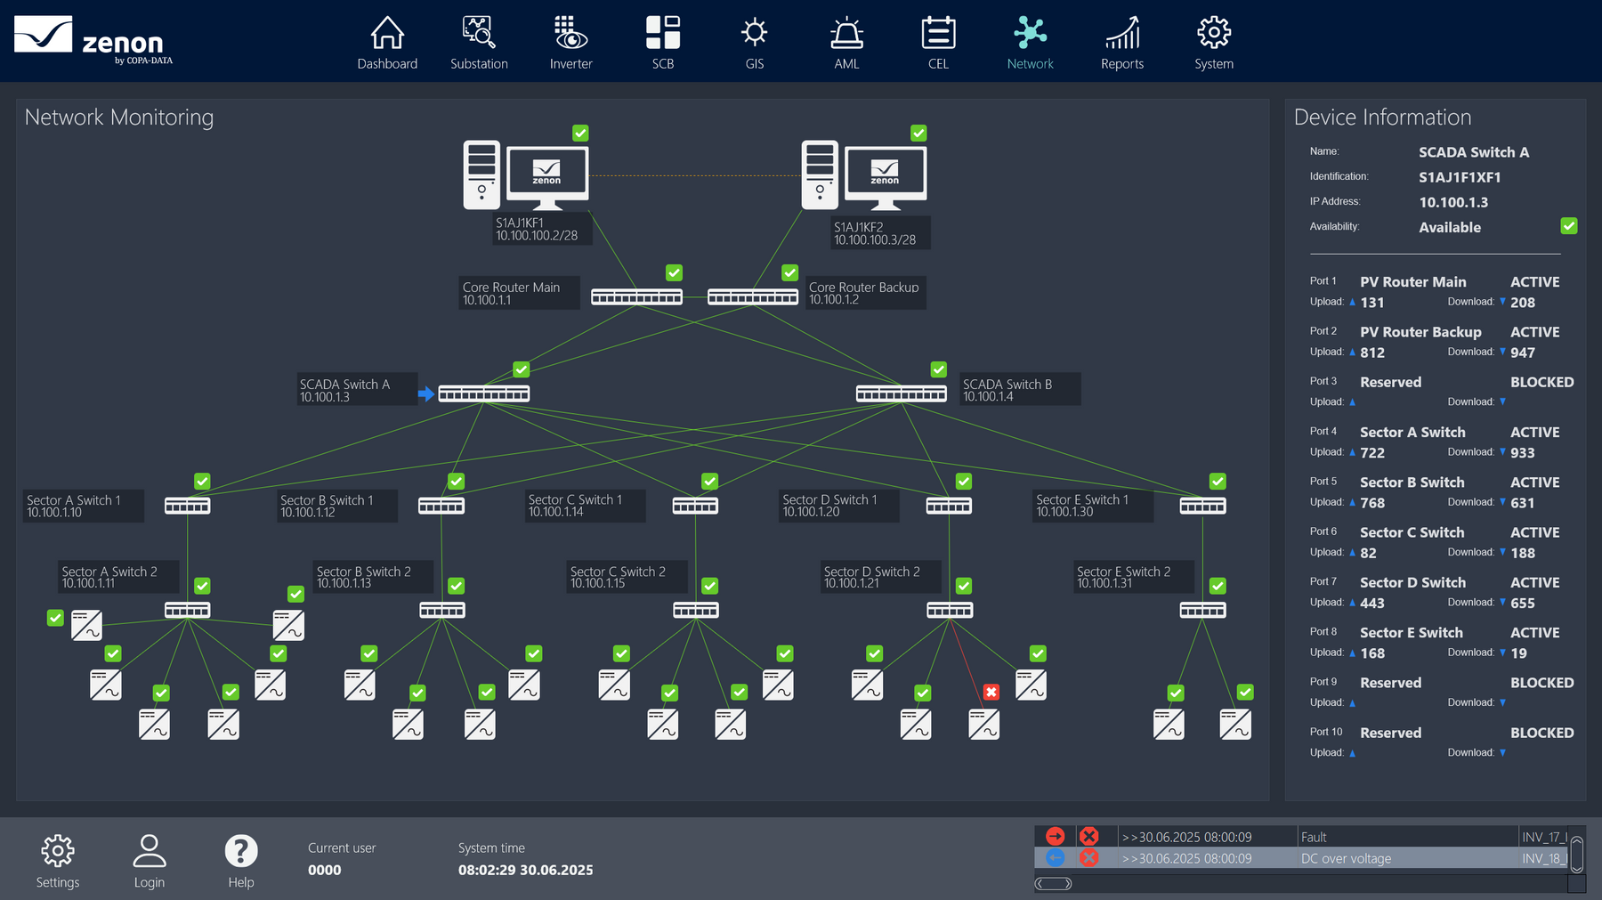
Task: Click status check of Sector E Switch 1
Action: pyautogui.click(x=1218, y=482)
